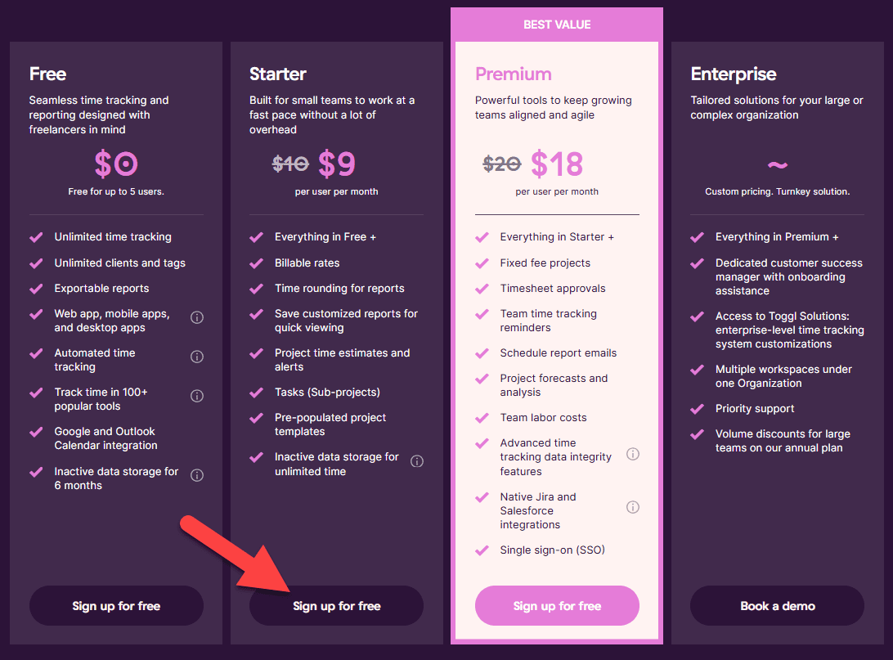Click the checkmark beside Single sign-on (SSO)
Screen dimensions: 893x660
(482, 550)
